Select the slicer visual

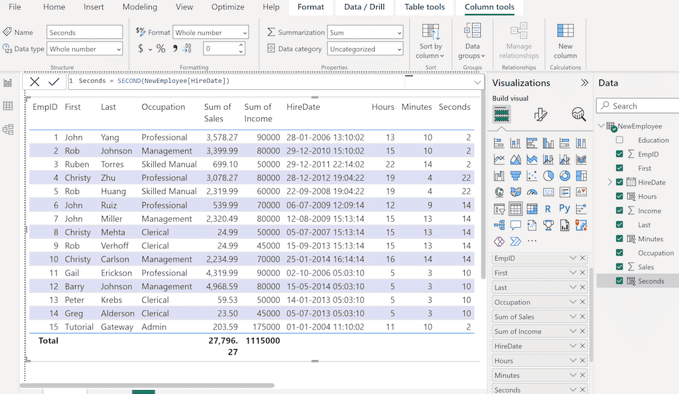499,209
